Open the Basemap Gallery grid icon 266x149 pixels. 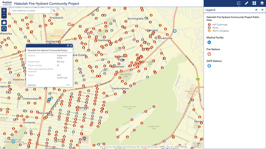pyautogui.click(x=254, y=3)
